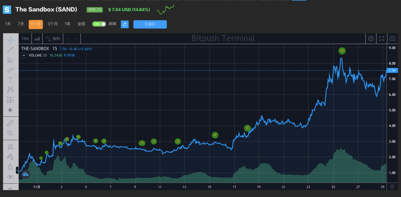Select the ruler measure tool
401x197 pixels.
(10, 123)
